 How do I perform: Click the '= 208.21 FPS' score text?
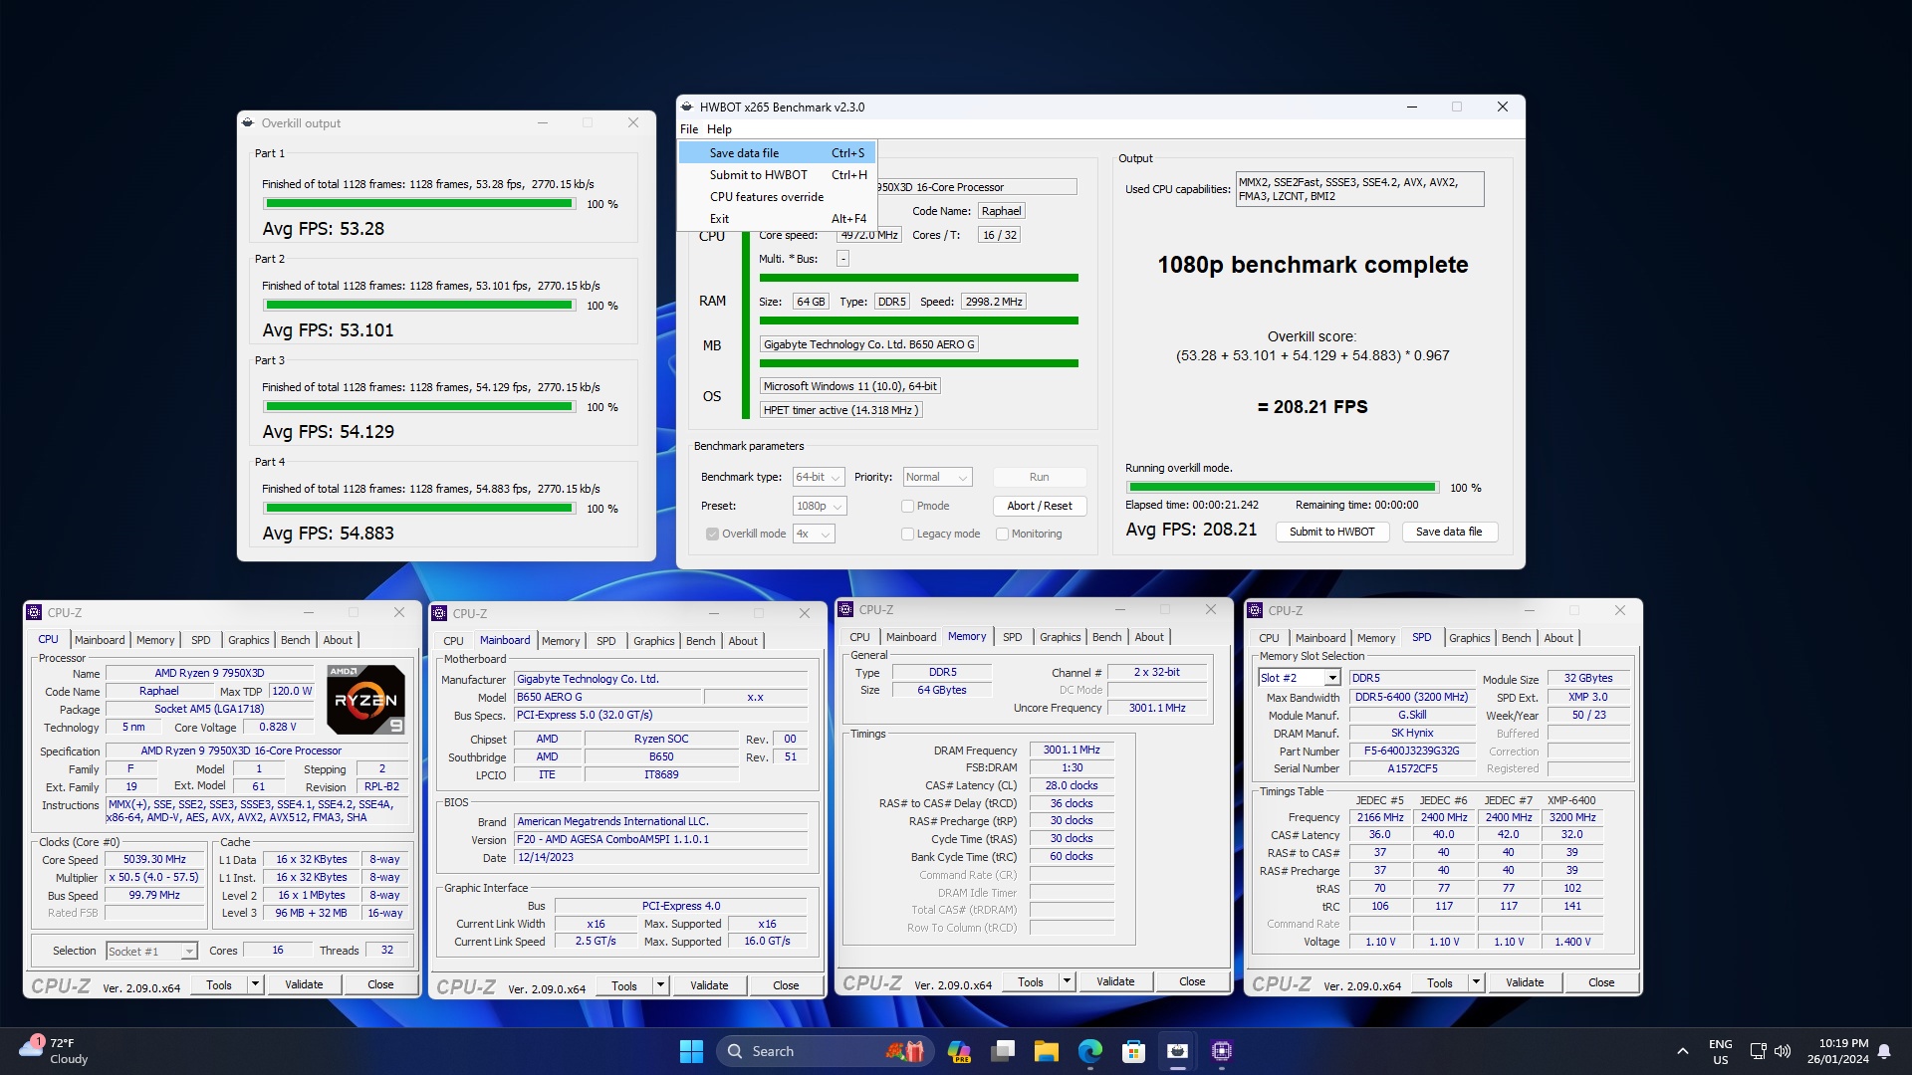1312,407
